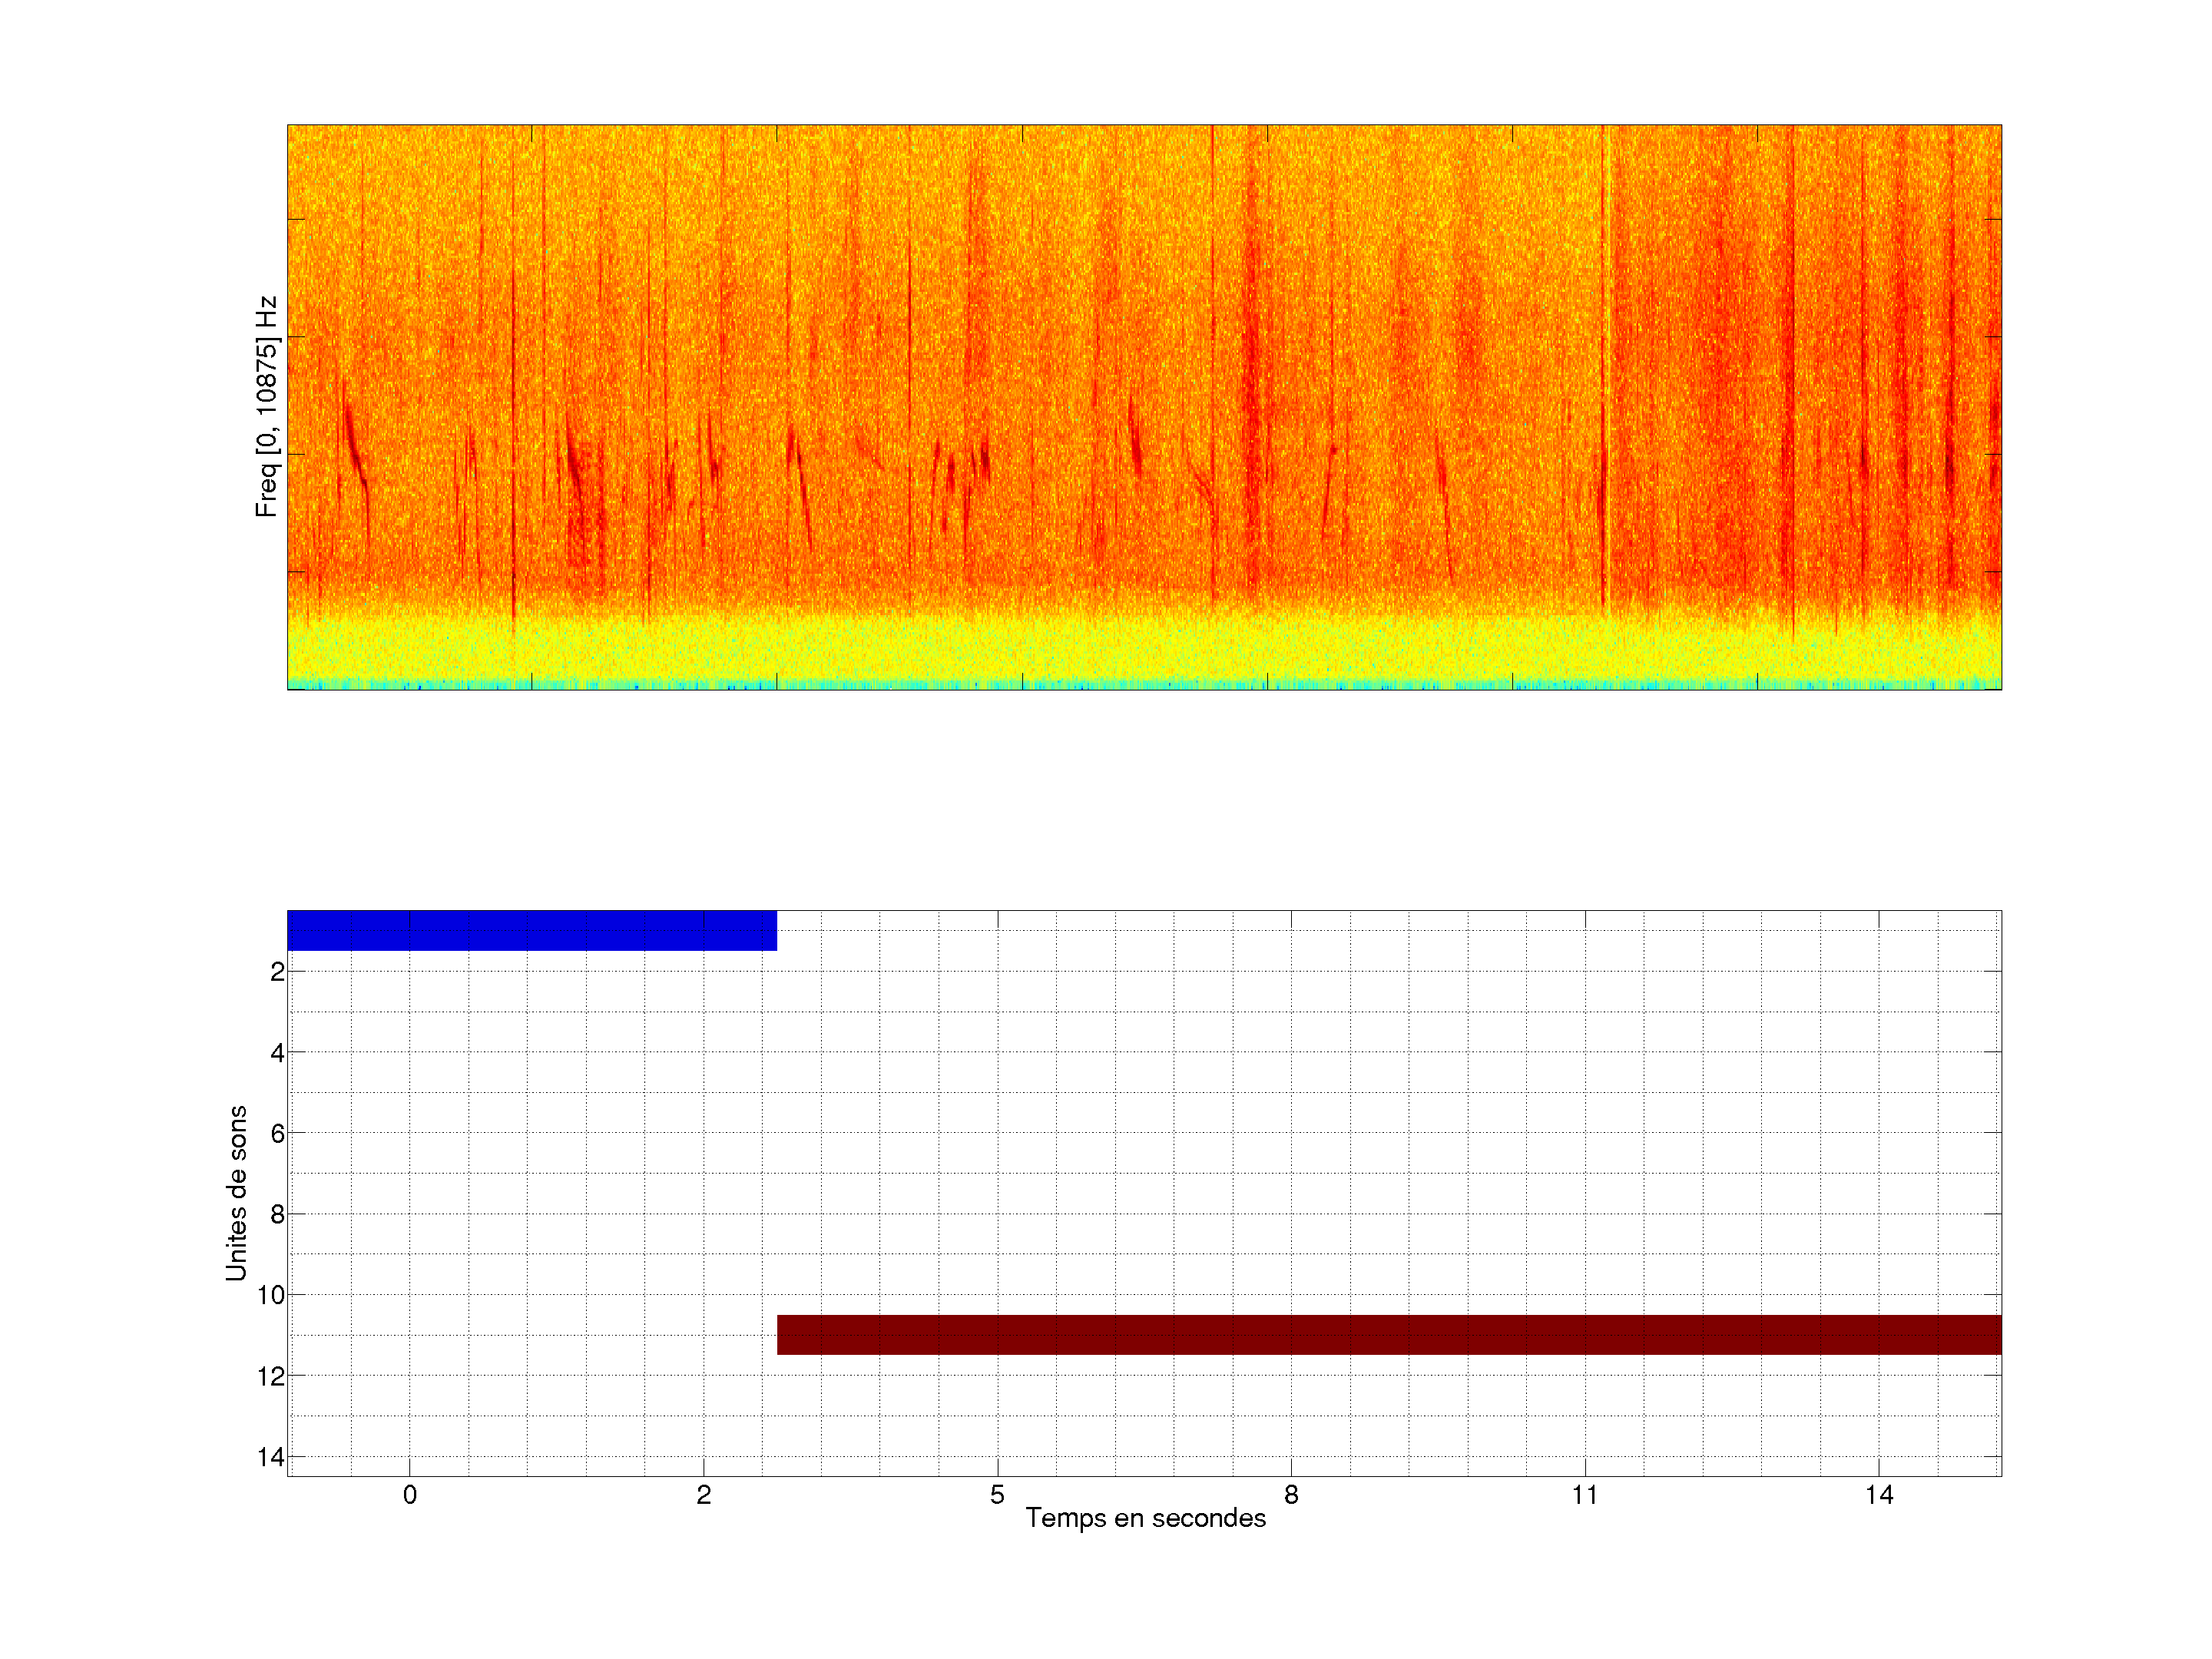Click the 'Unites de sons' axis label
Image resolution: width=2212 pixels, height=1659 pixels.
coord(236,1193)
